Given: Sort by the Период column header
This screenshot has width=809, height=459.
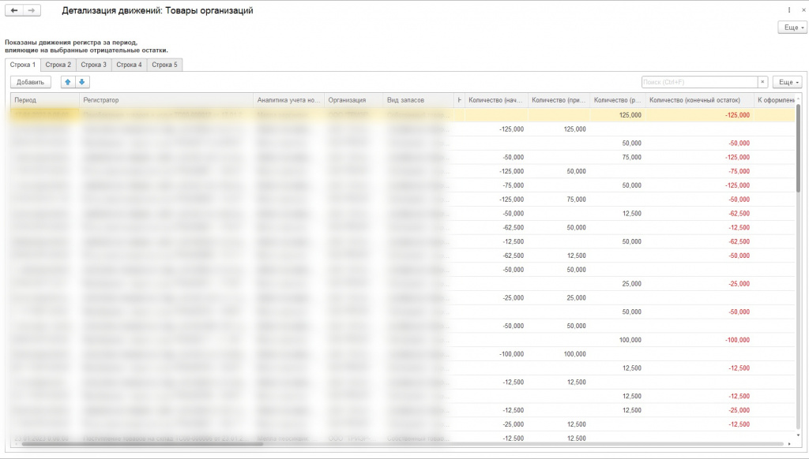Looking at the screenshot, I should point(45,100).
